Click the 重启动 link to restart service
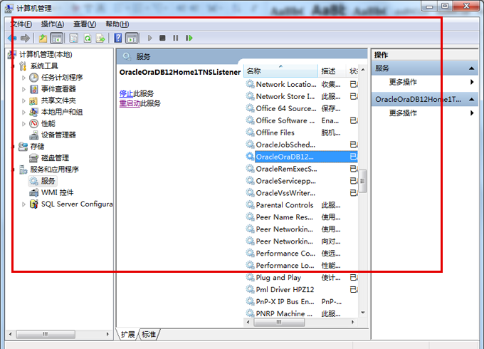 point(129,103)
